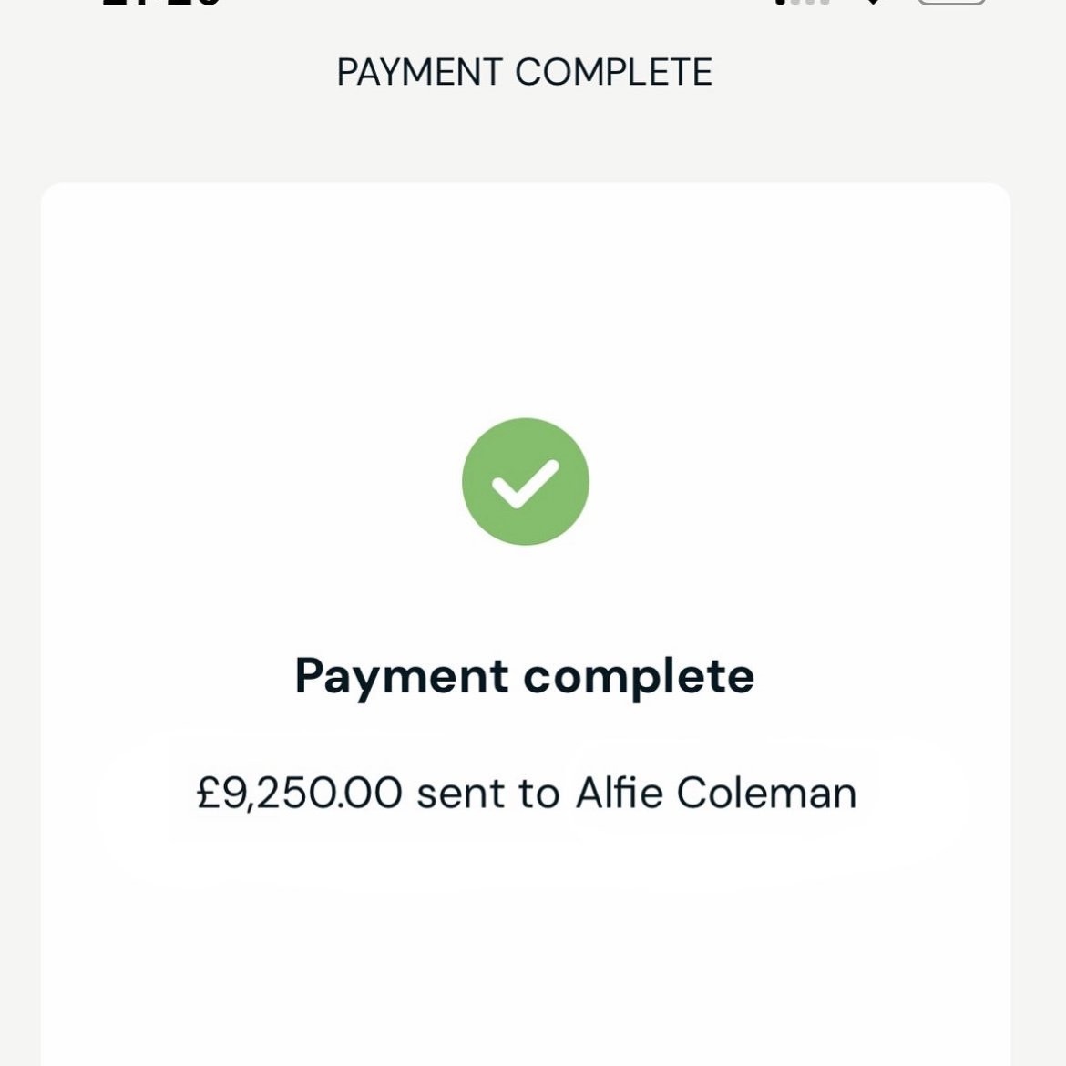Tap the cellular signal bars indicator
Screen dimensions: 1066x1066
[x=803, y=3]
